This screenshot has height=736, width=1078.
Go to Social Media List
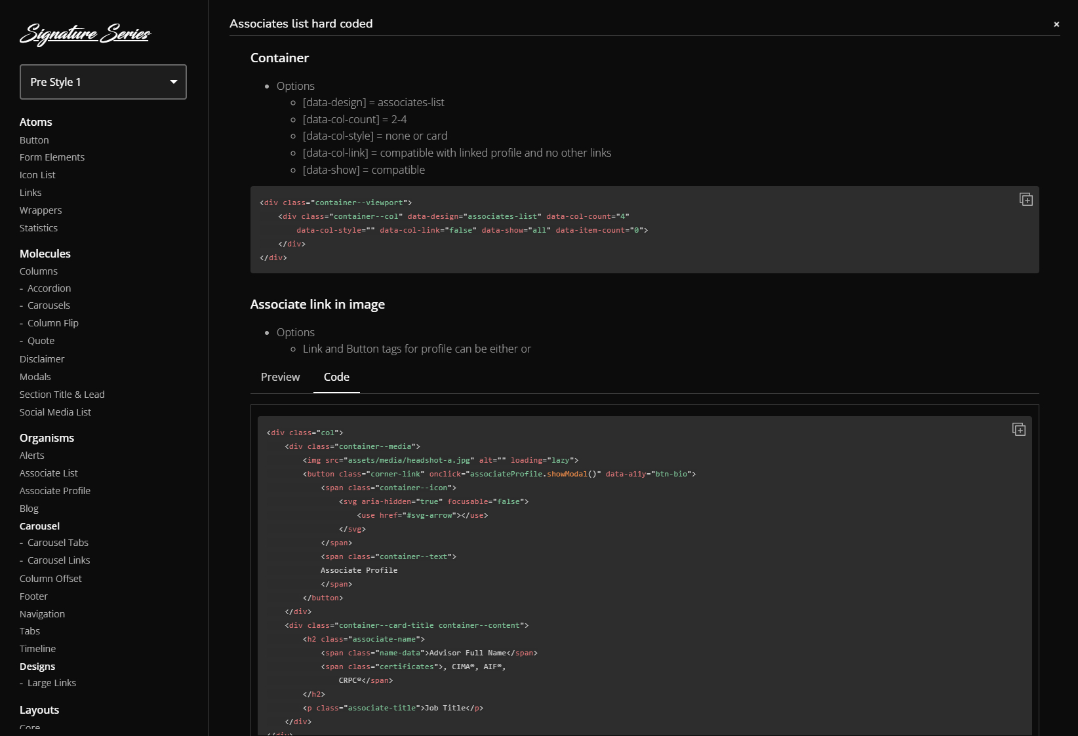coord(55,412)
